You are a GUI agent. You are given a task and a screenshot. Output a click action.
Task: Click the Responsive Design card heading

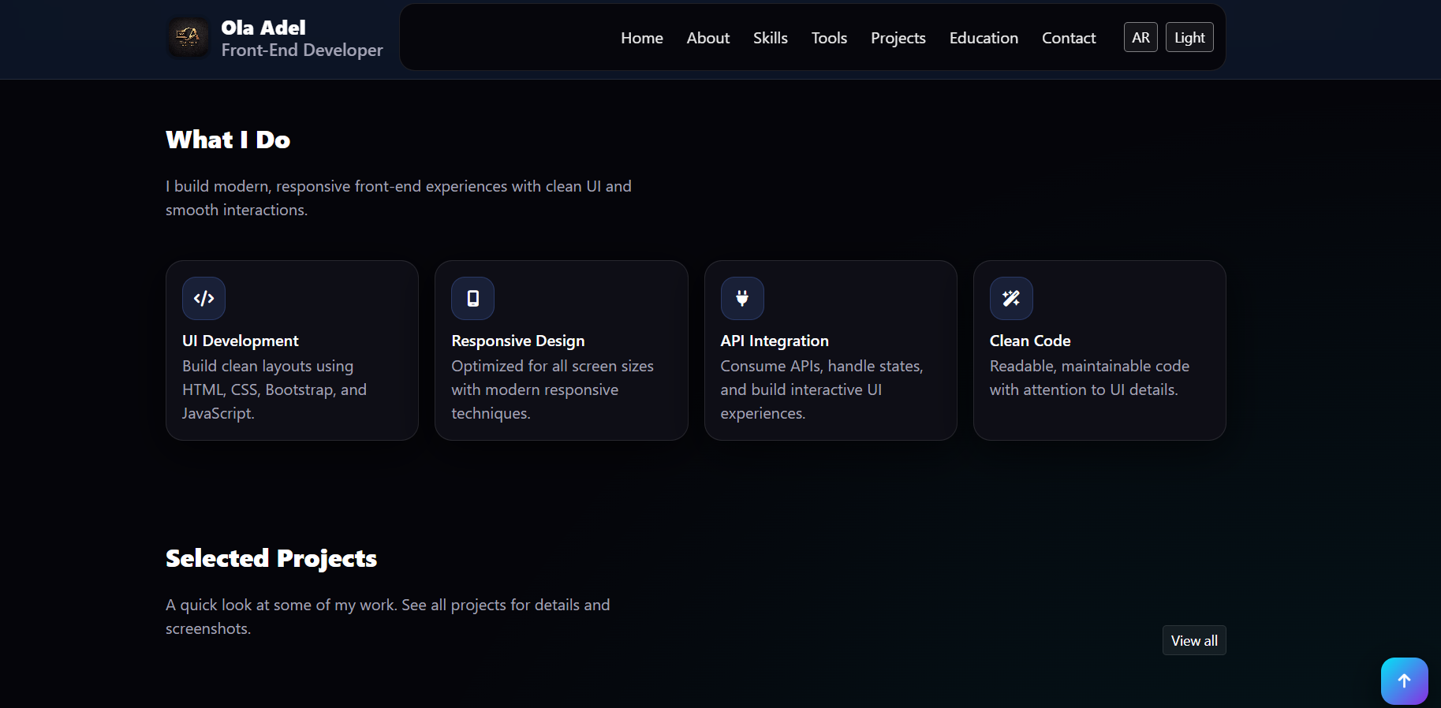[x=518, y=341]
